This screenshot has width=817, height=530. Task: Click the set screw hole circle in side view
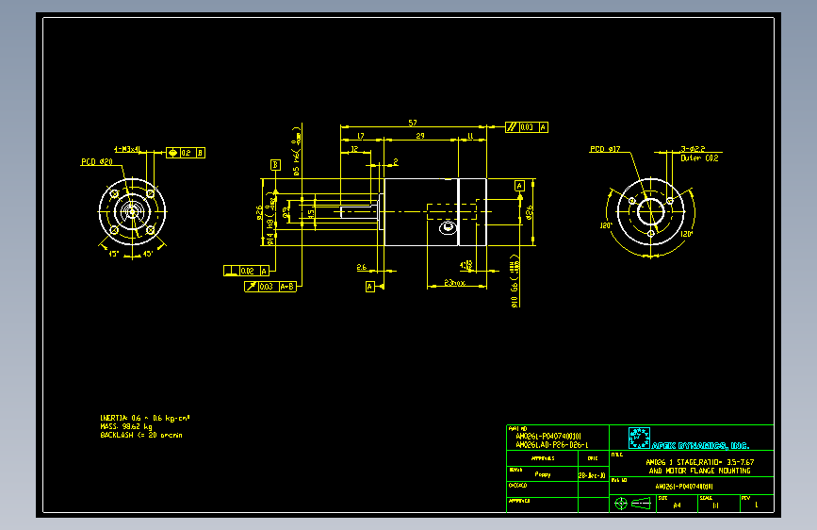(x=448, y=227)
